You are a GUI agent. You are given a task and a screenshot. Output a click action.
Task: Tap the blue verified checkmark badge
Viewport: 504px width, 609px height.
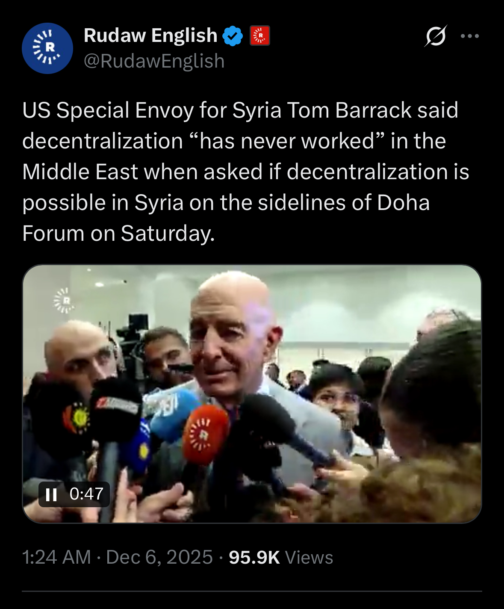point(233,35)
